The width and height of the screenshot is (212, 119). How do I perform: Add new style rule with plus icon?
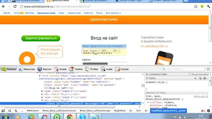(195, 78)
